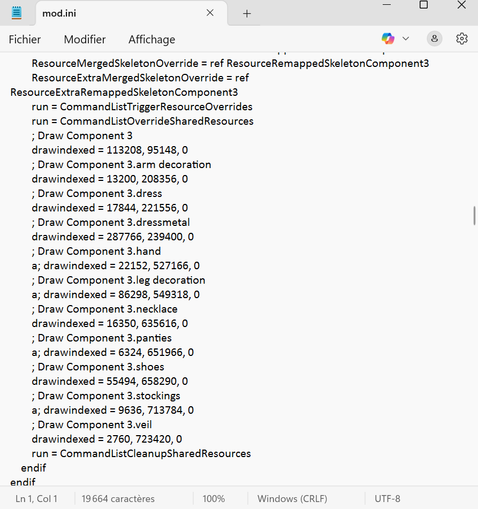Click comment '; Draw Component 3.veil'
Screen dimensions: 478x509
pyautogui.click(x=92, y=424)
